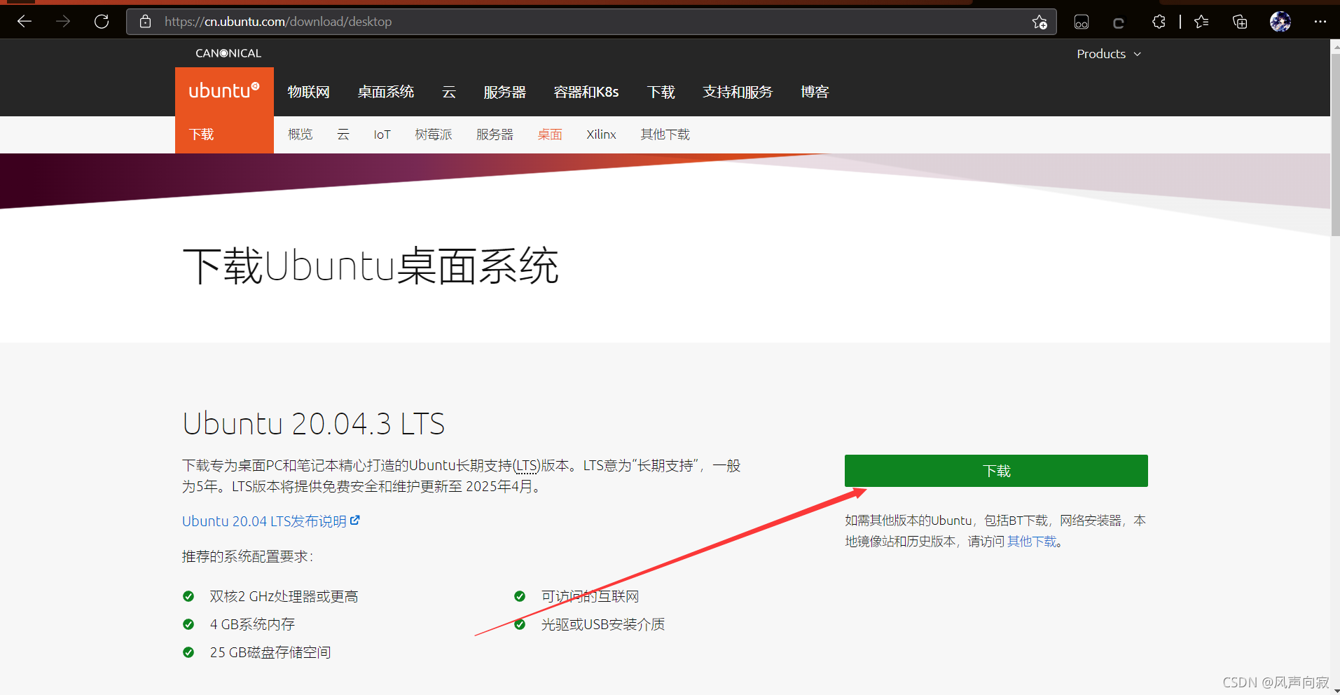Add page to favorites star icon
This screenshot has width=1340, height=695.
[1039, 22]
